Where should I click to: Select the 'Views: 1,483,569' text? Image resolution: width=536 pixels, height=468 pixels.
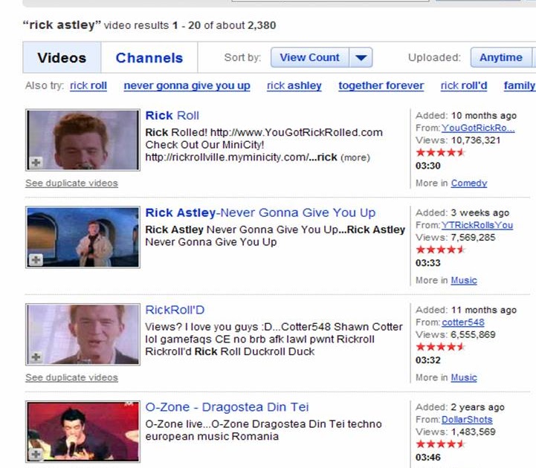455,432
